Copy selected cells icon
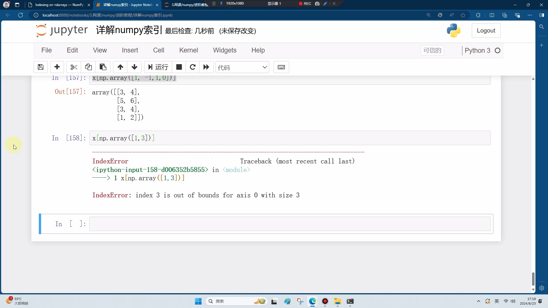The height and width of the screenshot is (308, 548). pyautogui.click(x=88, y=67)
